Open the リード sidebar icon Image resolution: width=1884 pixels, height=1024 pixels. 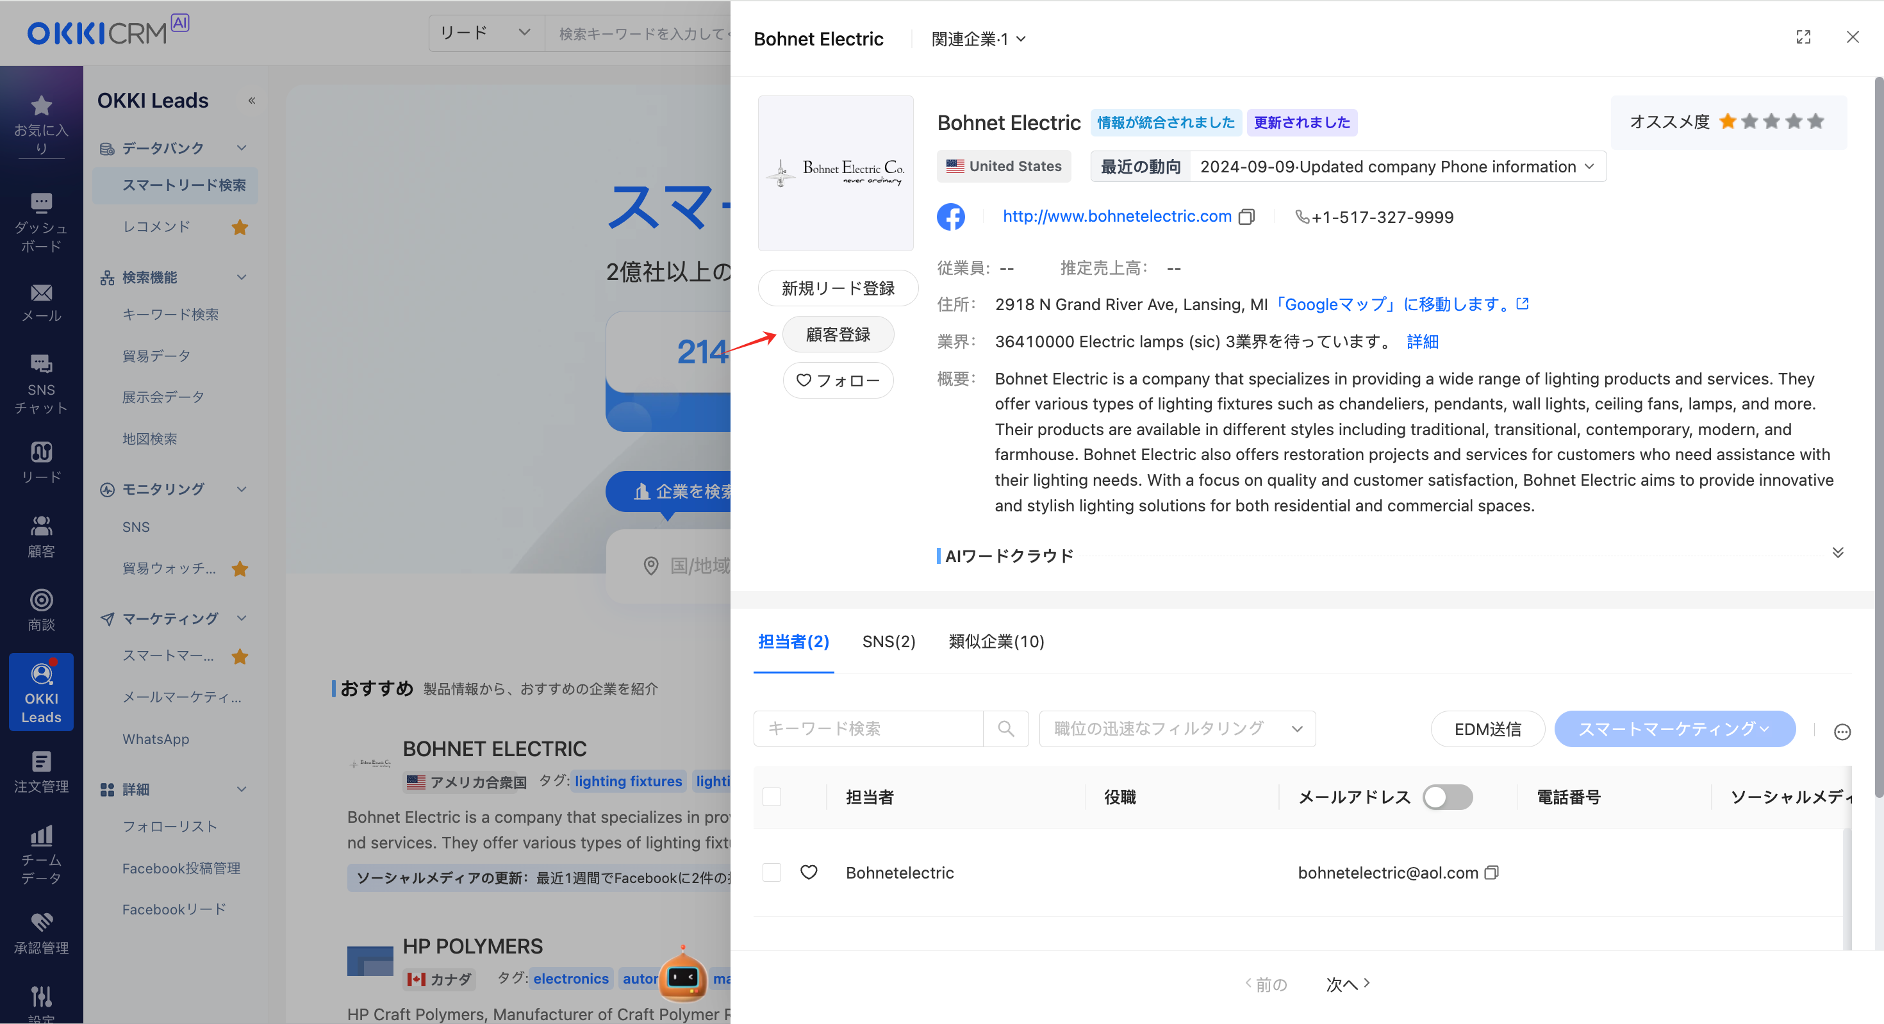[41, 462]
